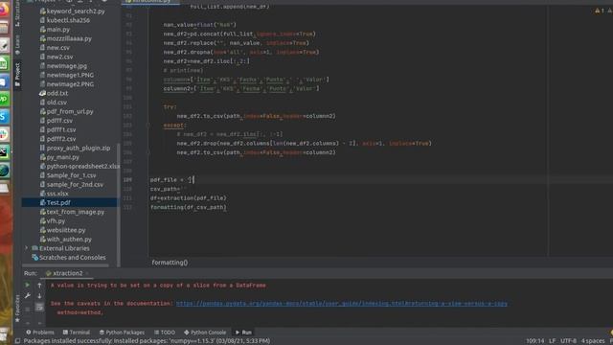Select proxy_auth_plugin.zip in the project tree
Image resolution: width=613 pixels, height=345 pixels.
[75, 149]
